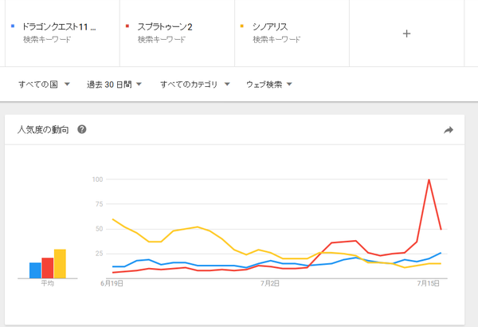The image size is (478, 327).
Task: Open the ウェブ検索 search type dropdown
Action: coord(269,85)
